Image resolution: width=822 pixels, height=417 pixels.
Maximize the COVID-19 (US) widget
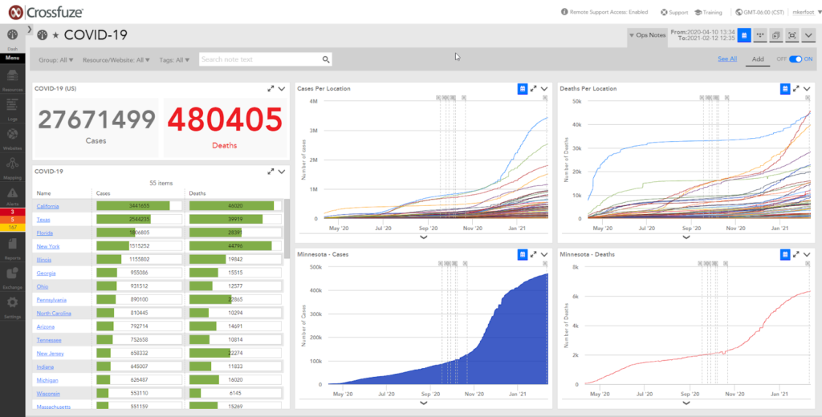[x=271, y=89]
